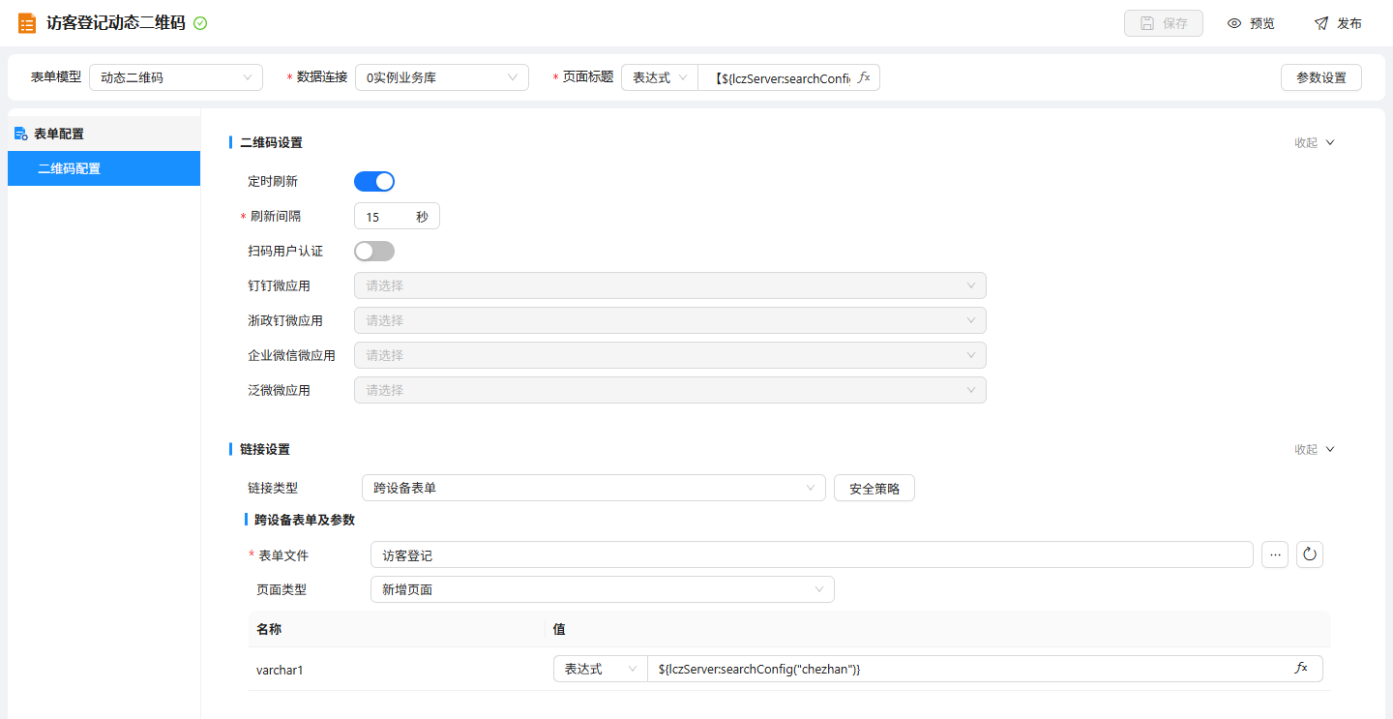Click the fx icon in varchar1 value row
The width and height of the screenshot is (1393, 719).
click(x=1301, y=669)
